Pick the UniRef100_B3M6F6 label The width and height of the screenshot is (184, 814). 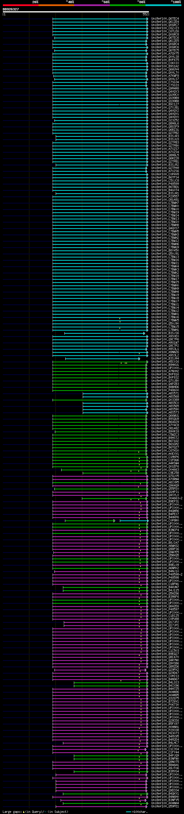pos(165,597)
